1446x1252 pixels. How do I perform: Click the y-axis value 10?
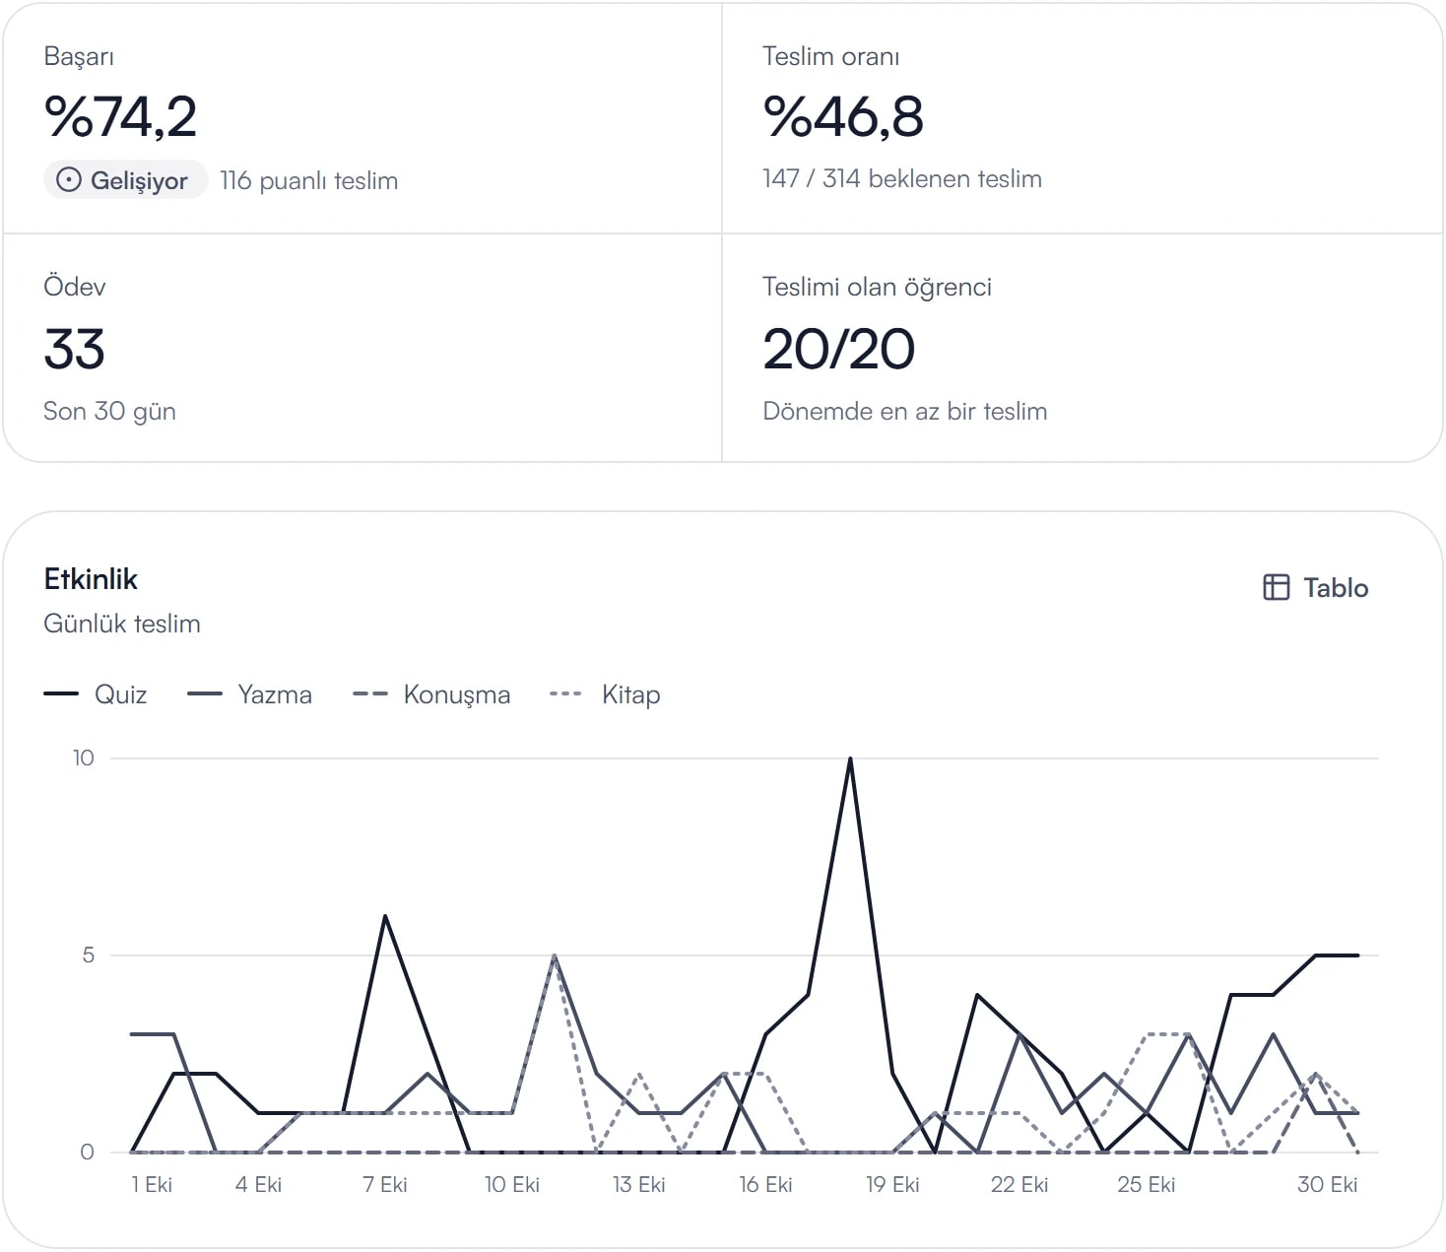click(x=84, y=758)
